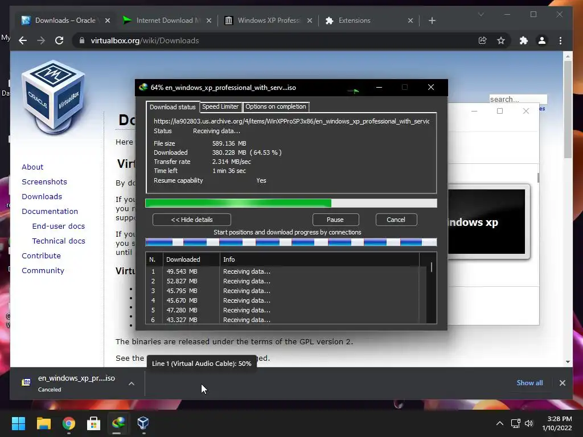Open the Chrome tab search chevron
Viewport: 583px width, 437px height.
click(x=481, y=14)
